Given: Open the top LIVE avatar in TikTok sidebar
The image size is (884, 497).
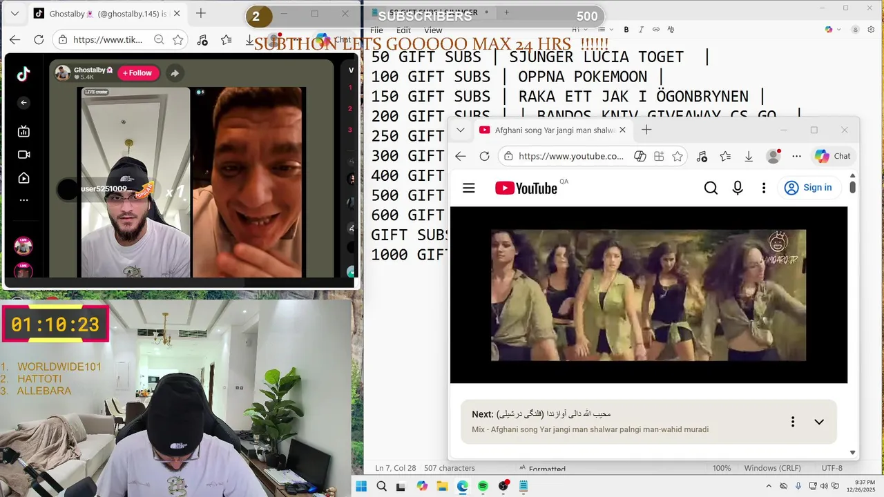Looking at the screenshot, I should click(x=23, y=246).
